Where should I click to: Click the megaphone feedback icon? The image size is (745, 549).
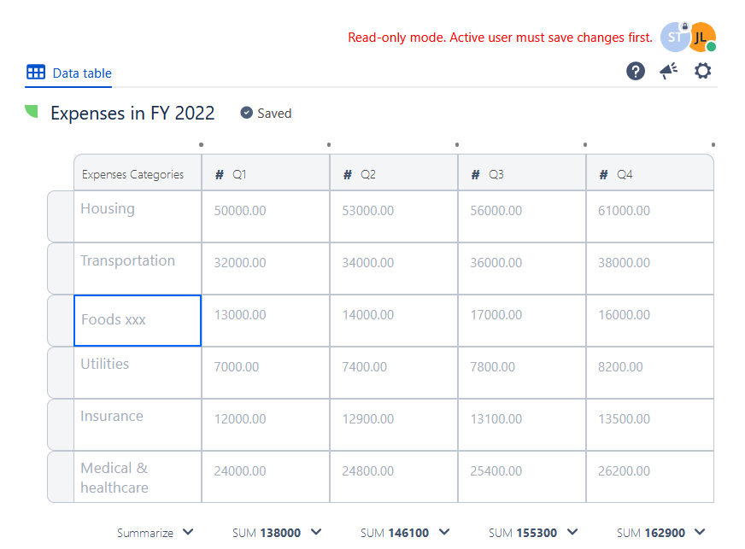point(669,71)
